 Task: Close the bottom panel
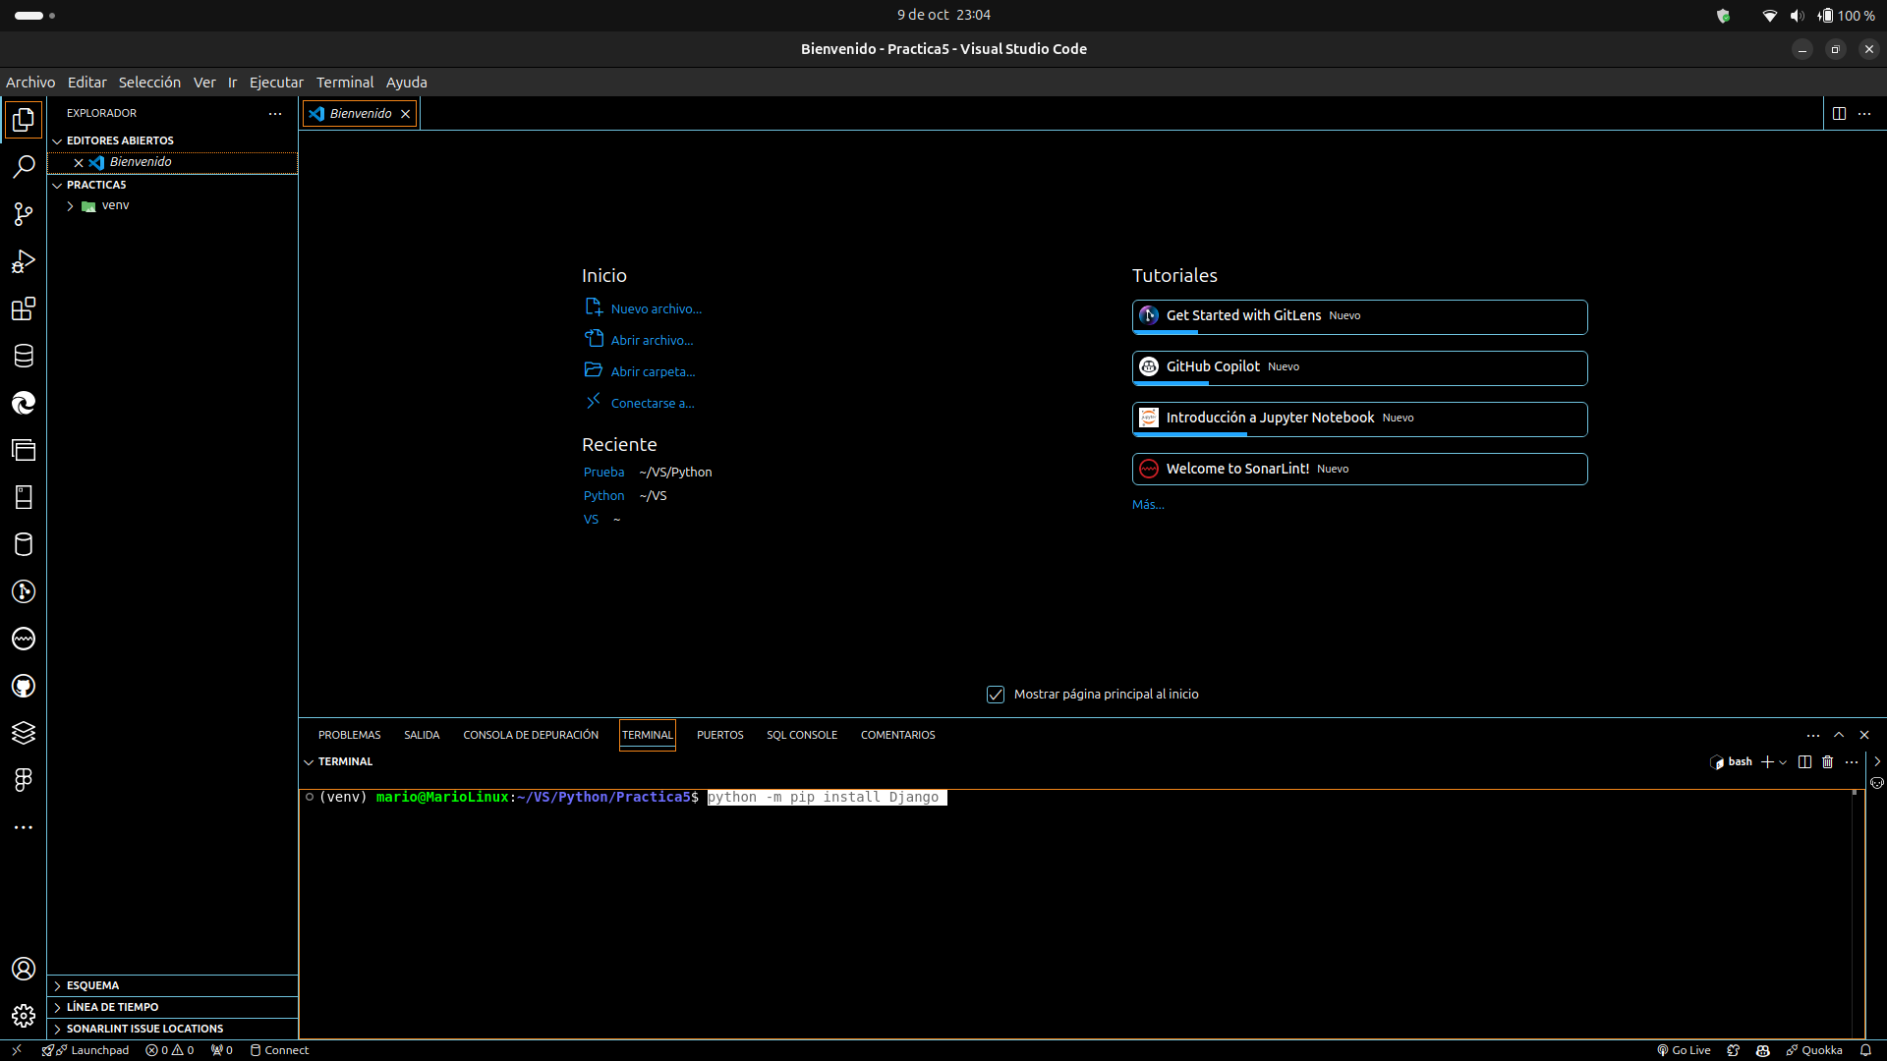tap(1864, 735)
